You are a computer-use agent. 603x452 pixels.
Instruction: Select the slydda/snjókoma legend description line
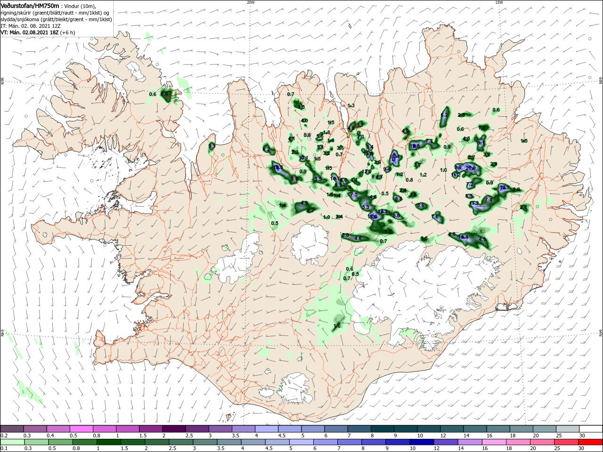(x=56, y=19)
